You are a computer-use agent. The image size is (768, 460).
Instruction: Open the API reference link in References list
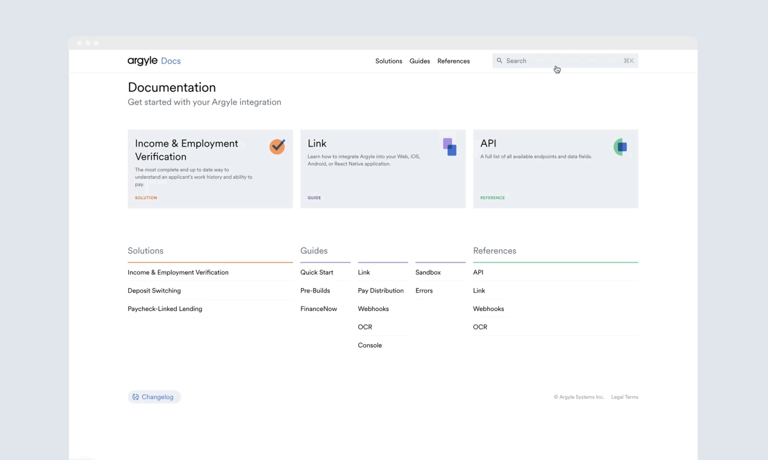pos(478,272)
